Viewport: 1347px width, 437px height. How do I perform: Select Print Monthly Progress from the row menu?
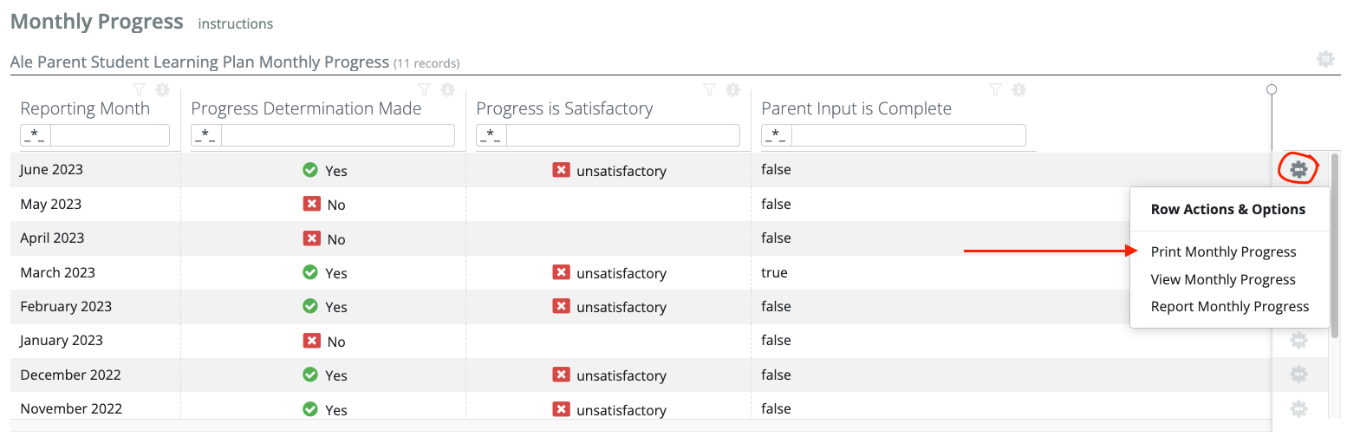pyautogui.click(x=1223, y=252)
